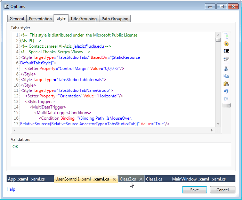242x200 pixels.
Task: Click the horizontal scrollbar right arrow
Action: coord(212,130)
